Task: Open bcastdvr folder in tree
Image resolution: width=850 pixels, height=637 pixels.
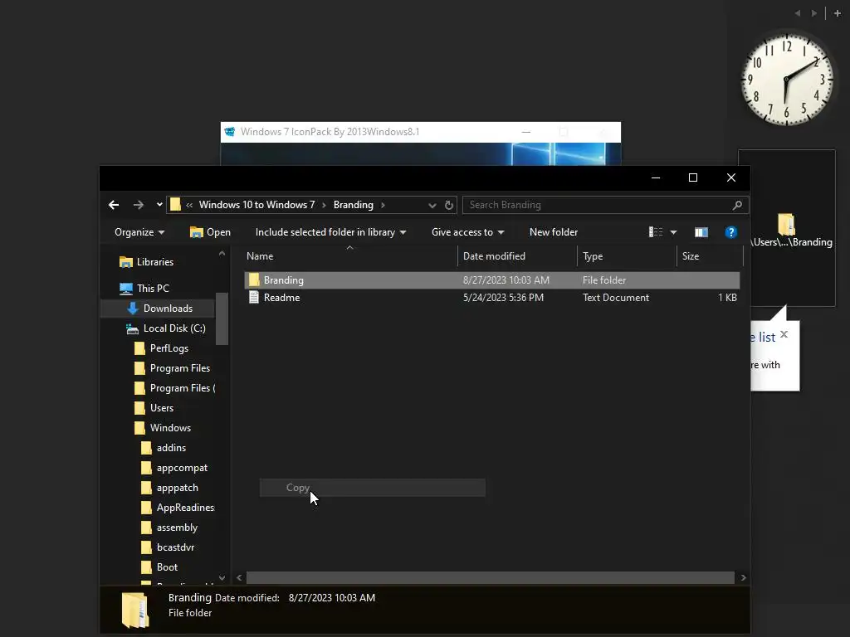Action: click(167, 547)
